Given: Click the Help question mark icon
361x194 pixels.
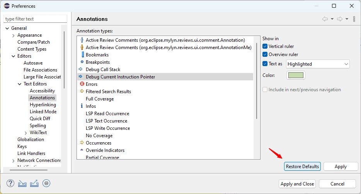Looking at the screenshot, I should click(10, 183).
